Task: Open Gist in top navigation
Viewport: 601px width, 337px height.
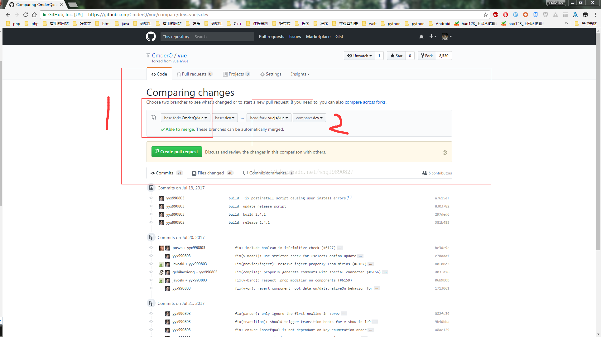Action: 339,37
